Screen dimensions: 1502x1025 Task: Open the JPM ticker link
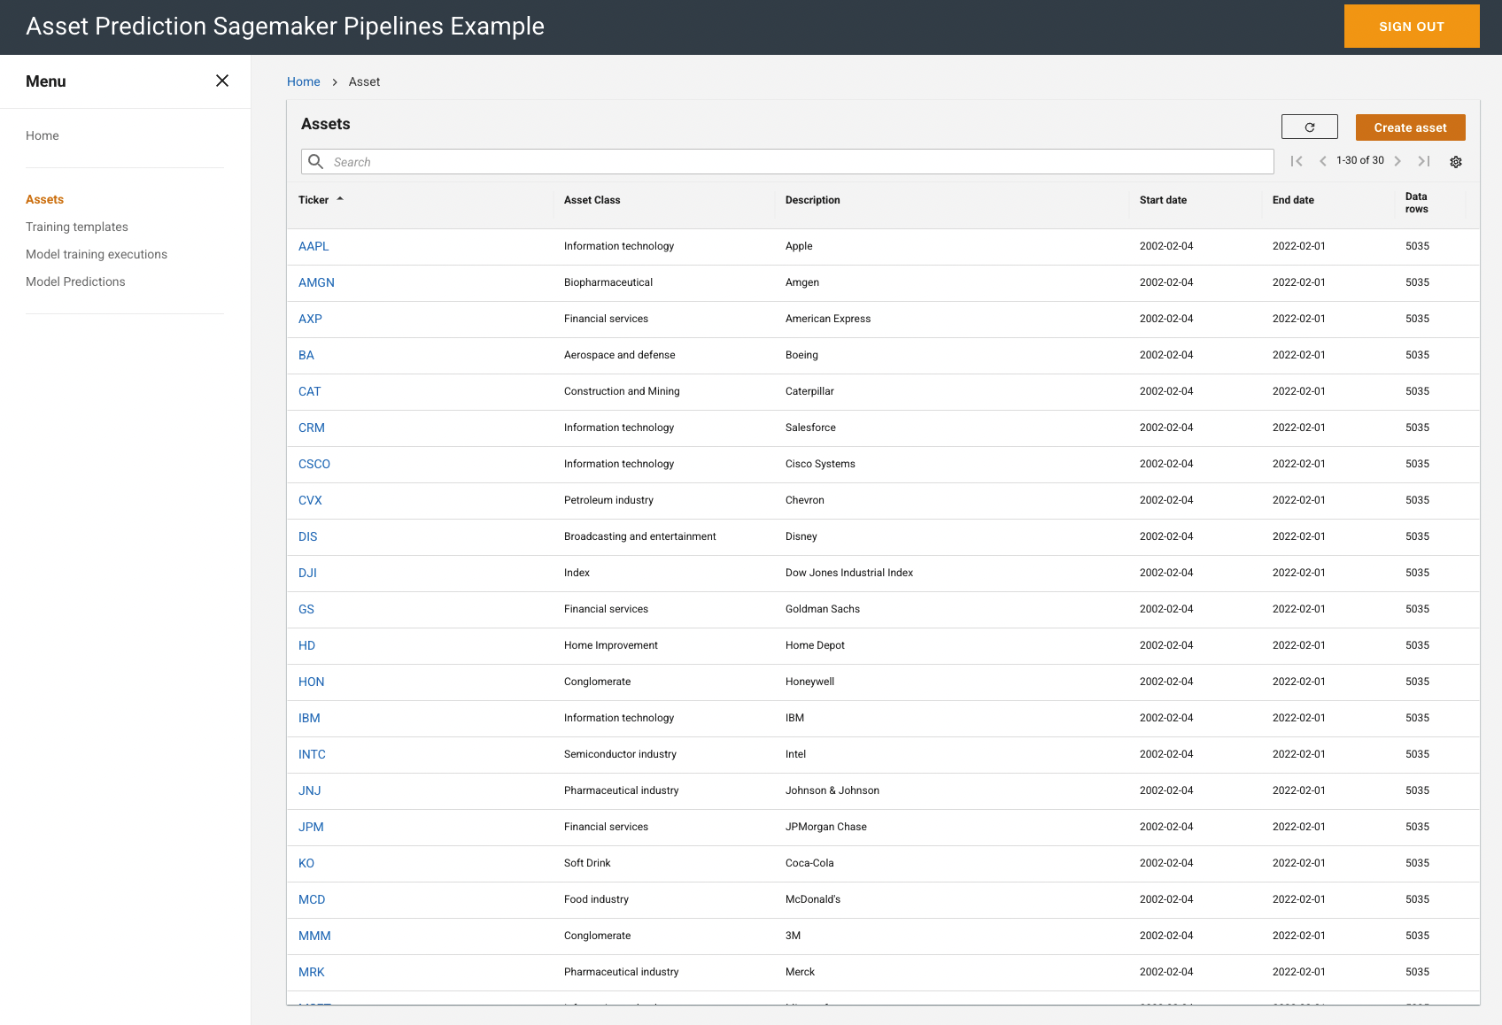click(x=311, y=827)
